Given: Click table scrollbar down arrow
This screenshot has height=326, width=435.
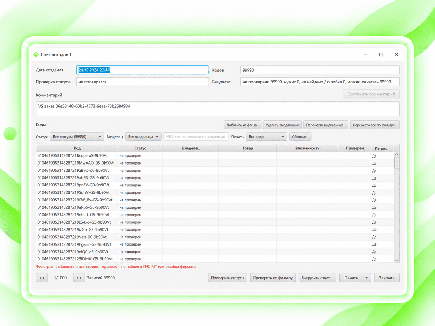Looking at the screenshot, I should point(397,260).
